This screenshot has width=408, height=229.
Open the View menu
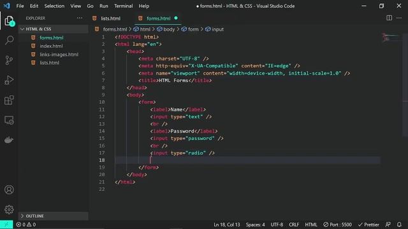(x=76, y=6)
